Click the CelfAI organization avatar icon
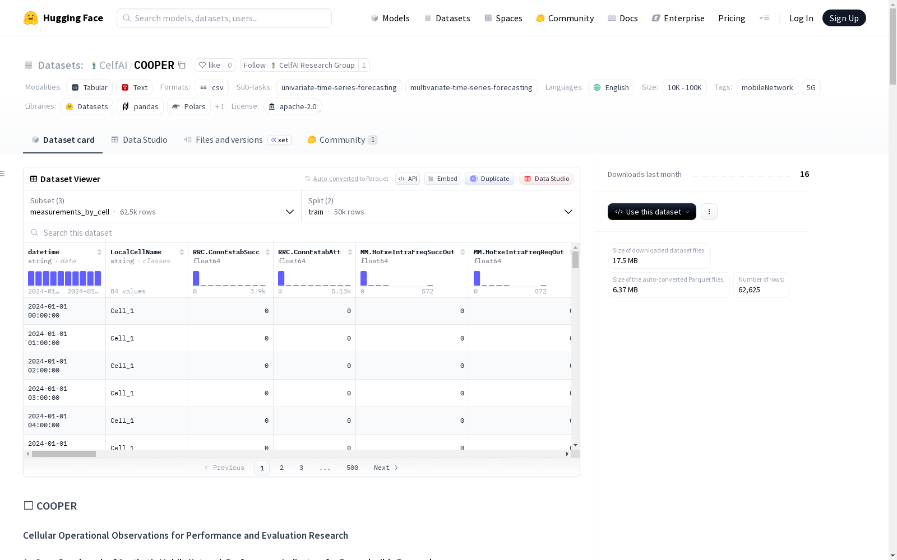The image size is (897, 560). (x=94, y=66)
